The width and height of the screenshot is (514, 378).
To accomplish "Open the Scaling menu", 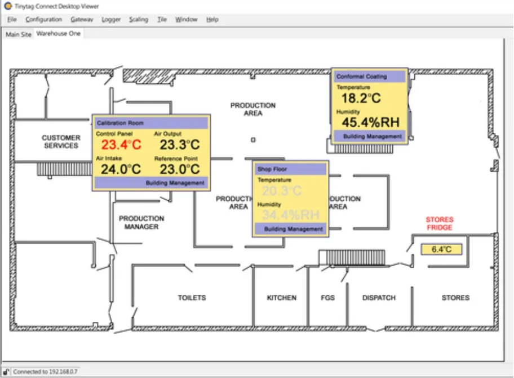I will pyautogui.click(x=138, y=19).
